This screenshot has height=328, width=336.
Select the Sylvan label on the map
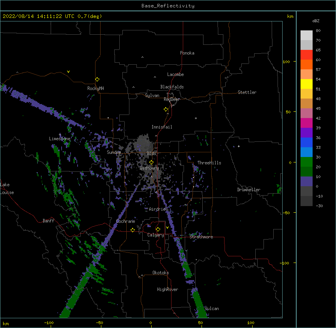[x=152, y=95]
